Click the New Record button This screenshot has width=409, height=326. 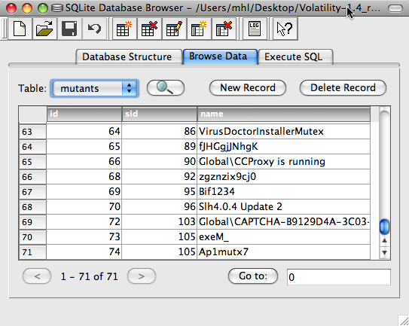(x=248, y=87)
